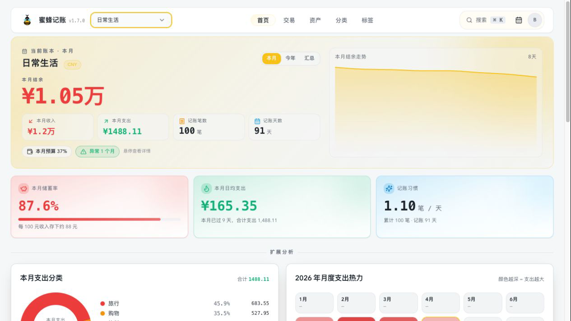
Task: Select the 5月 heatmap cell
Action: click(483, 303)
